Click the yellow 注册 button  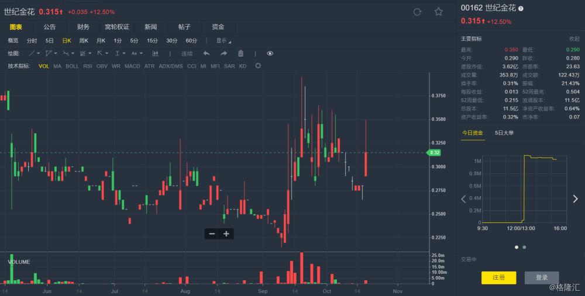(498, 278)
